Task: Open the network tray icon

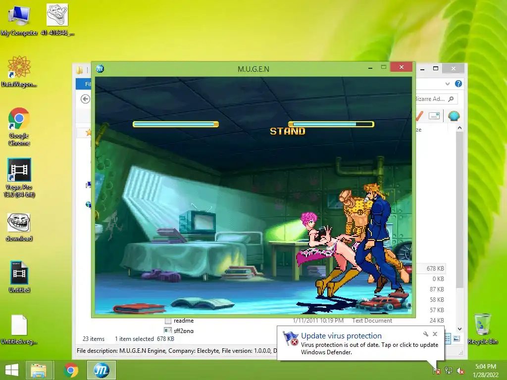Action: point(449,370)
